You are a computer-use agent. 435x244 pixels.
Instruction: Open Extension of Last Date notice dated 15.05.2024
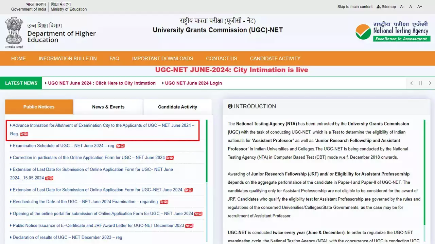click(x=91, y=174)
